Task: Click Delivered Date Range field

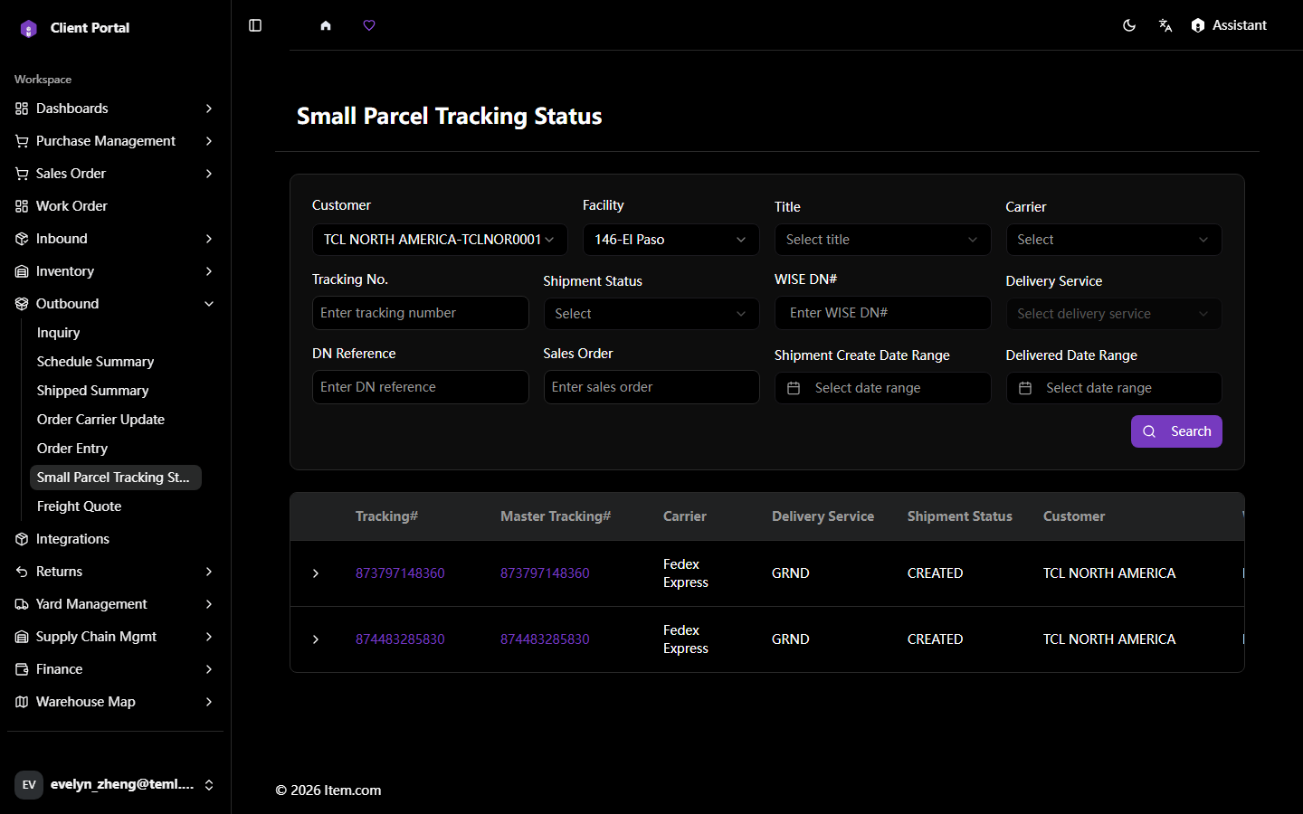Action: click(x=1114, y=388)
